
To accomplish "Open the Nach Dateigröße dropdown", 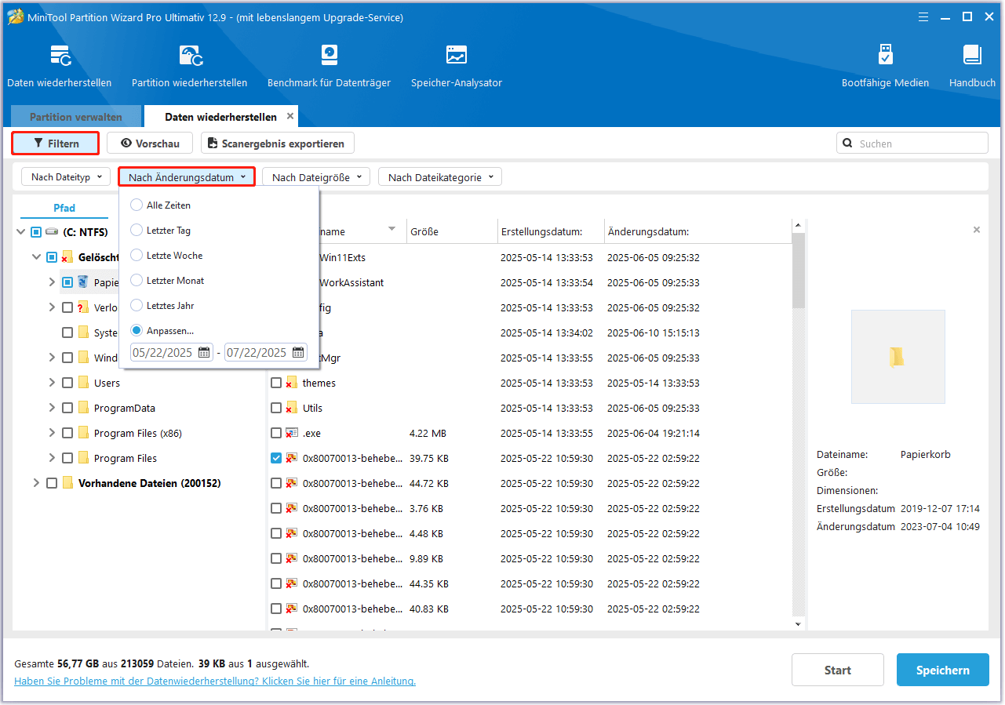I will coord(316,177).
